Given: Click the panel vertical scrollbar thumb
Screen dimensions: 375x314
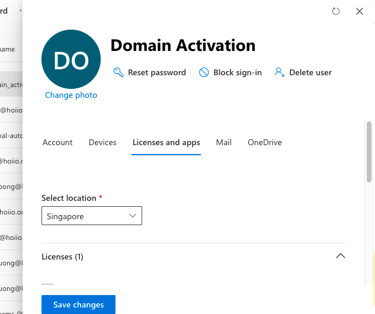Looking at the screenshot, I should pos(369,152).
